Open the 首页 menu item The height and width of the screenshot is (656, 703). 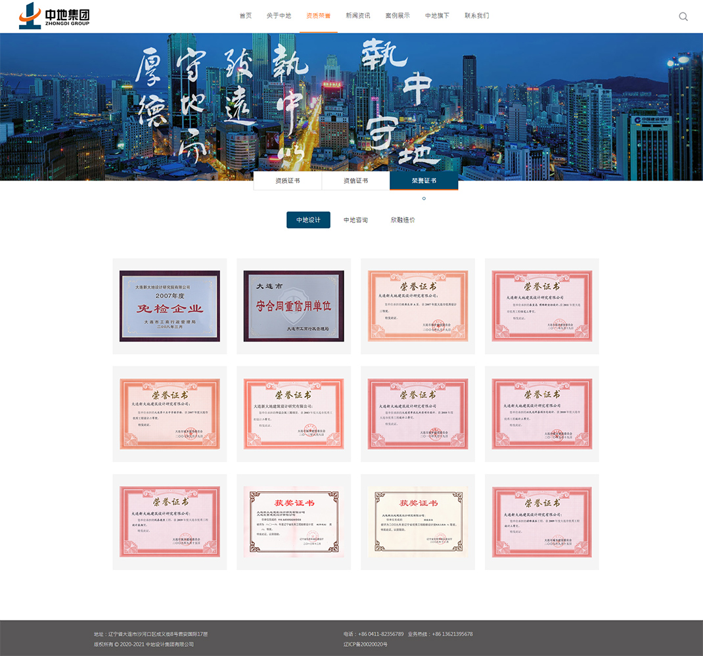pos(245,16)
